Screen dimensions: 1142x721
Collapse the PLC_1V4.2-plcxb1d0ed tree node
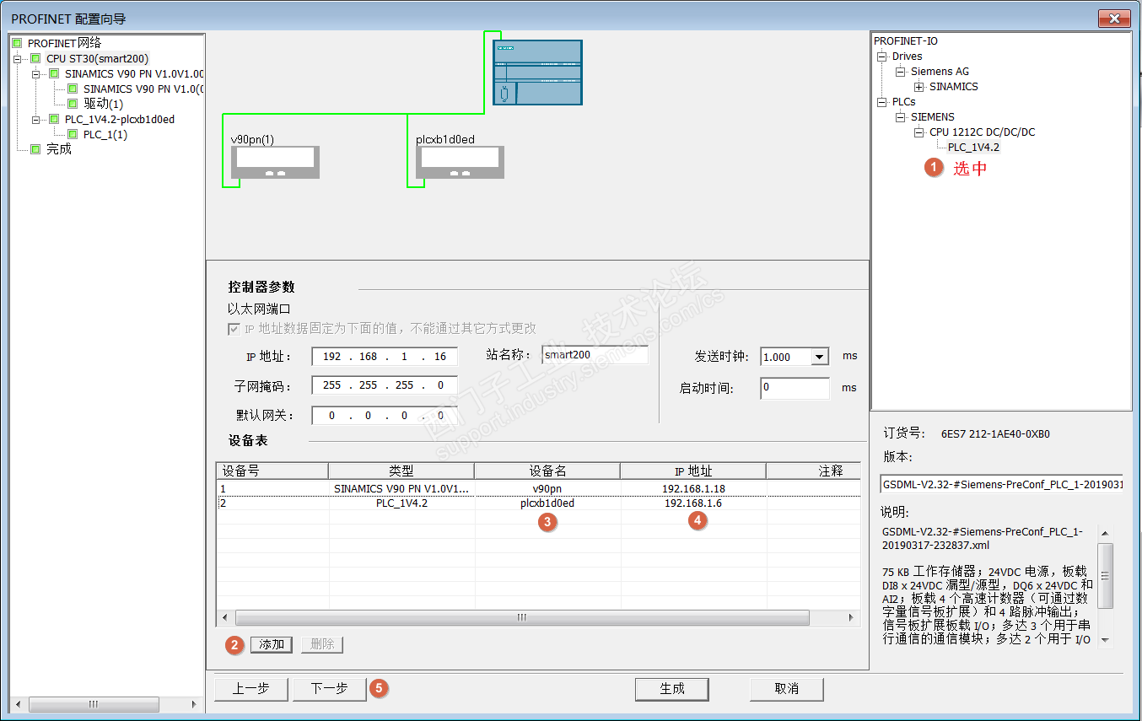pyautogui.click(x=36, y=119)
